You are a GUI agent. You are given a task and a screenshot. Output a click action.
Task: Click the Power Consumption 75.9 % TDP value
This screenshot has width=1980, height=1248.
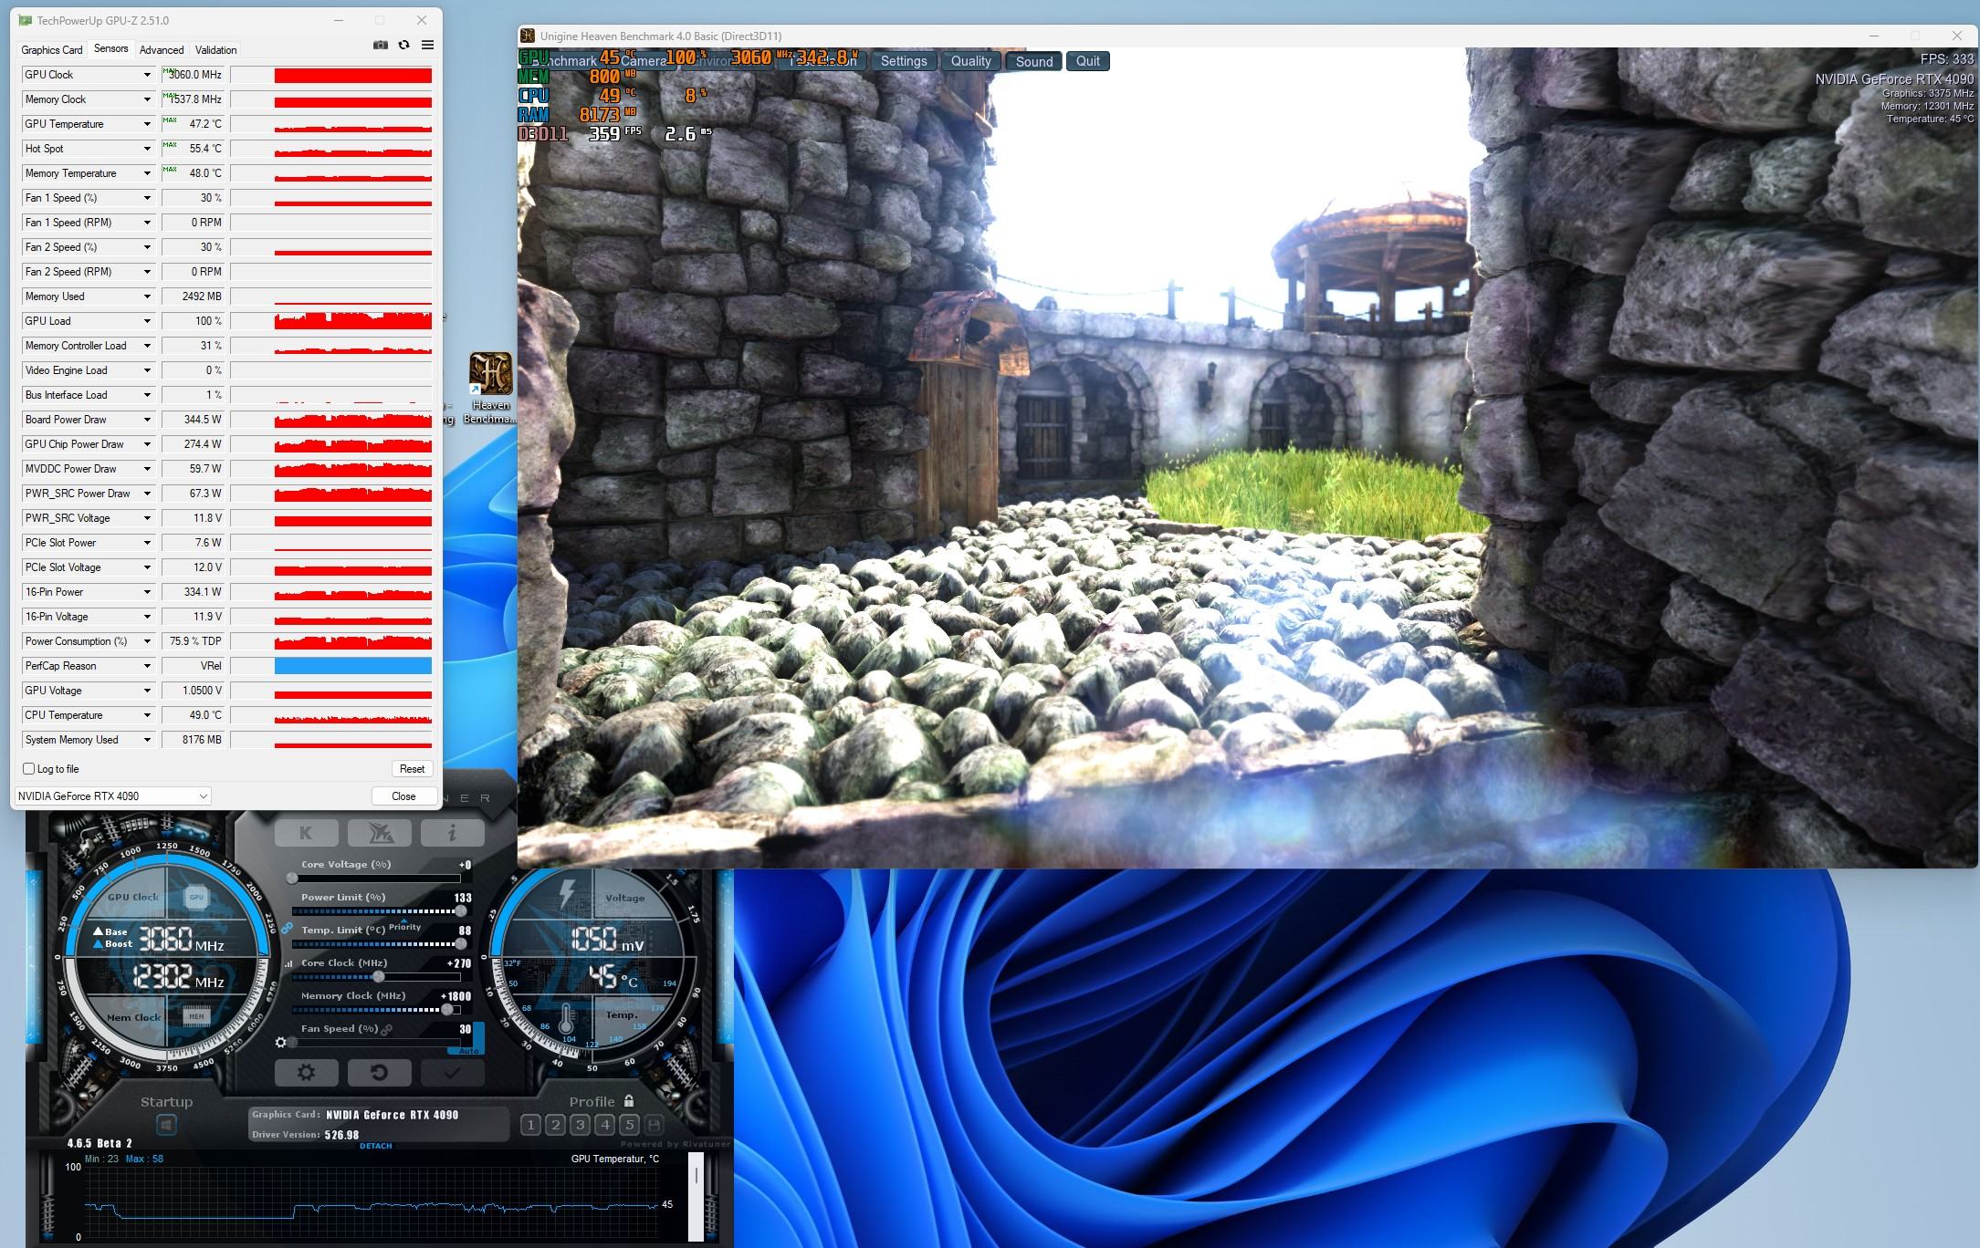(194, 641)
